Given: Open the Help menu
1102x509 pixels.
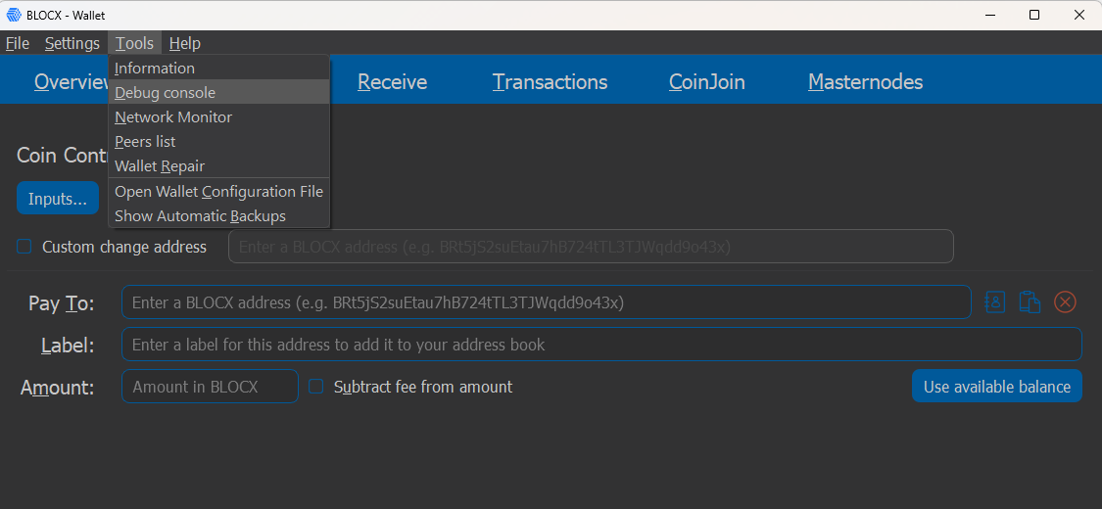Looking at the screenshot, I should [185, 43].
